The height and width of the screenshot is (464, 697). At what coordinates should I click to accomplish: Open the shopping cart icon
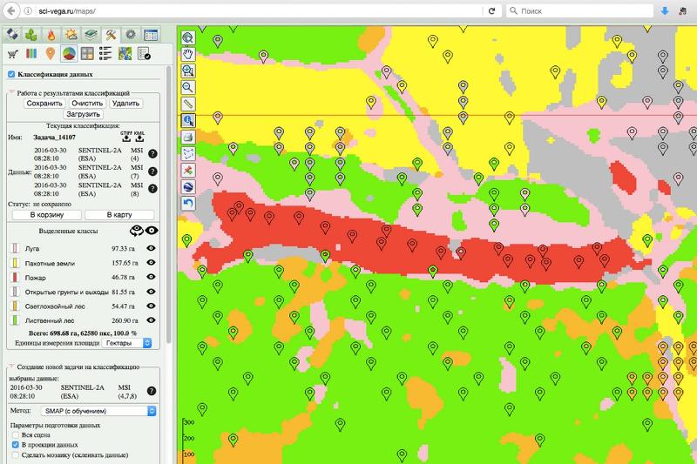pos(13,54)
